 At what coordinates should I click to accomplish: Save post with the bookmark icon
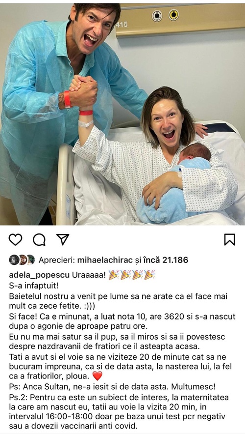[x=229, y=239]
